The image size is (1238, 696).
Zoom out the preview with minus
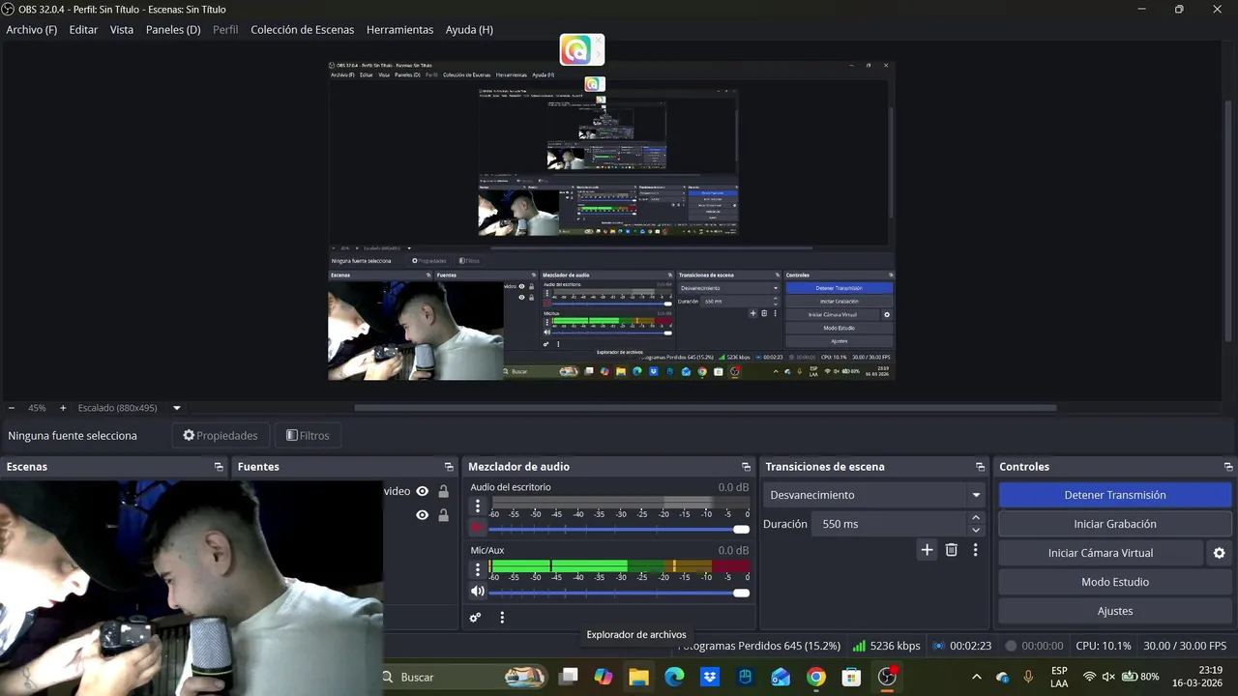pyautogui.click(x=12, y=408)
